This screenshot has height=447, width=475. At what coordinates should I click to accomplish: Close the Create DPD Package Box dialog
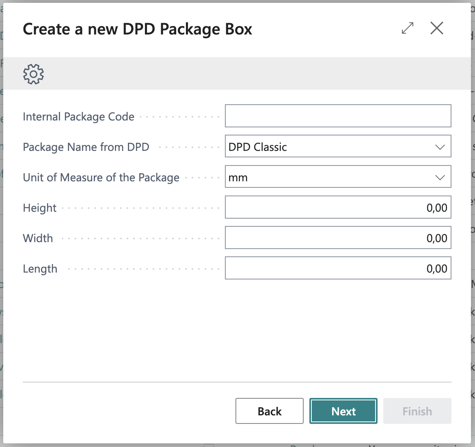coord(437,28)
